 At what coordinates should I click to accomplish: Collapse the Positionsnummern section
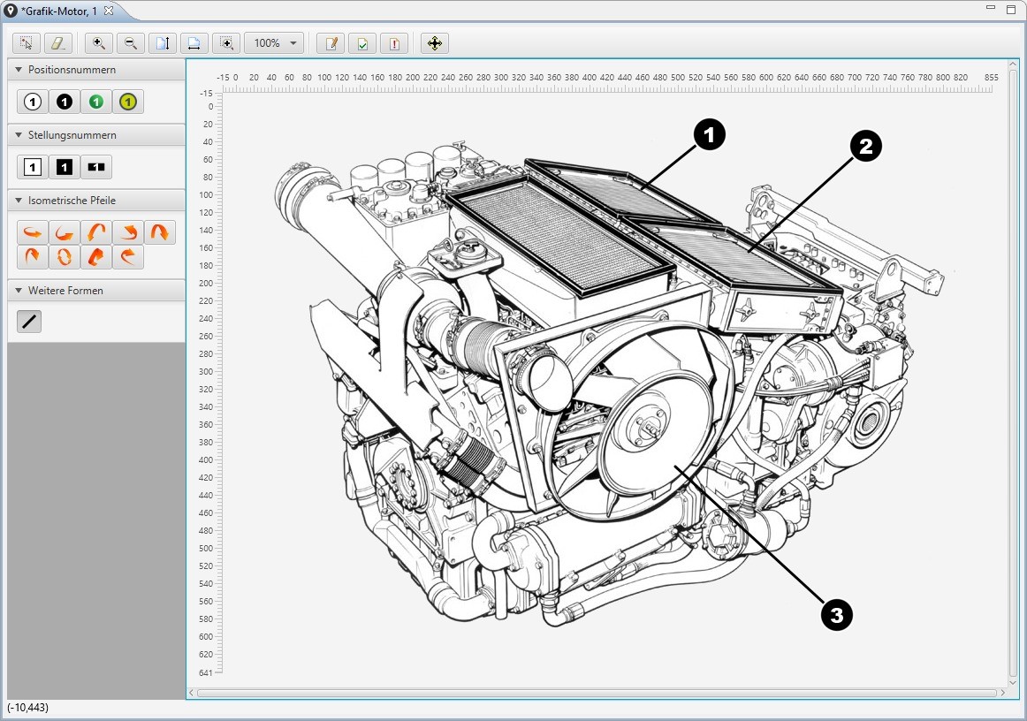[19, 70]
